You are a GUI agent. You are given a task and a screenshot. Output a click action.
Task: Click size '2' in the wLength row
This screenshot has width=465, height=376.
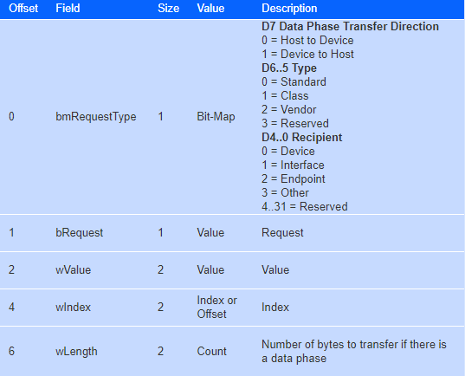point(160,351)
